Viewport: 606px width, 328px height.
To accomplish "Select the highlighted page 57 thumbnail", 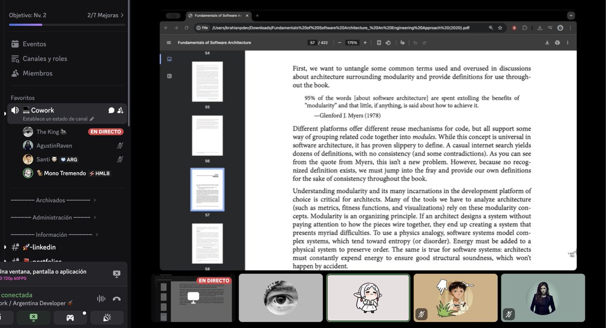I will 207,190.
